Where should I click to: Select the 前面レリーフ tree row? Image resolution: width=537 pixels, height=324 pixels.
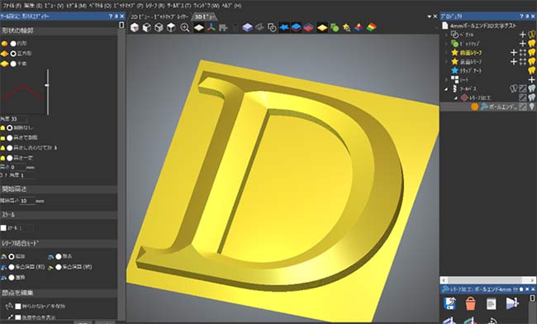click(471, 52)
